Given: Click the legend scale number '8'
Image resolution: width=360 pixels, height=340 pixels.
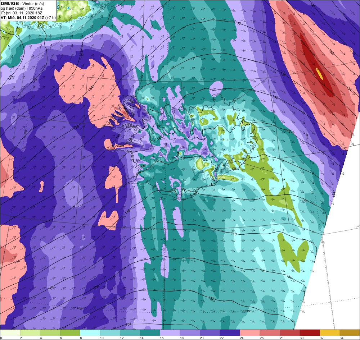Looking at the screenshot, I should [x=81, y=338].
